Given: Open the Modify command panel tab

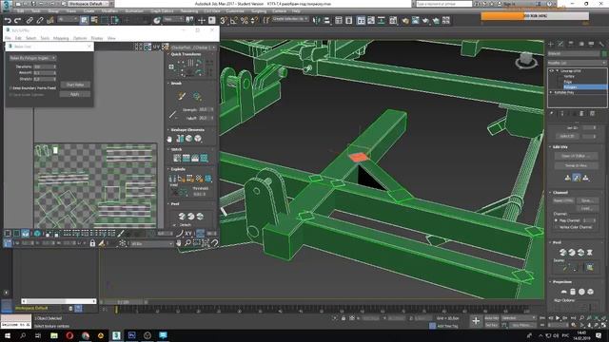Looking at the screenshot, I should tap(560, 44).
